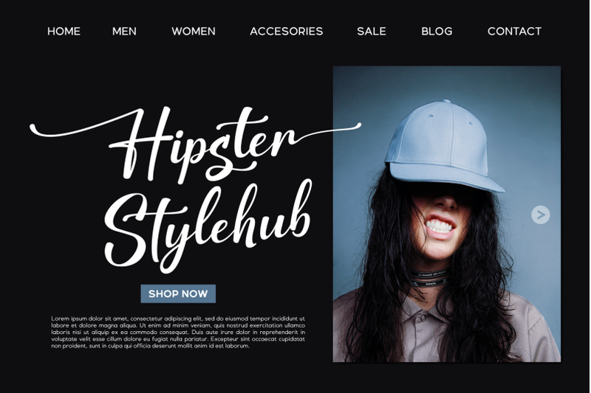Click the SHOP NOW button
This screenshot has height=393, width=591.
(178, 293)
